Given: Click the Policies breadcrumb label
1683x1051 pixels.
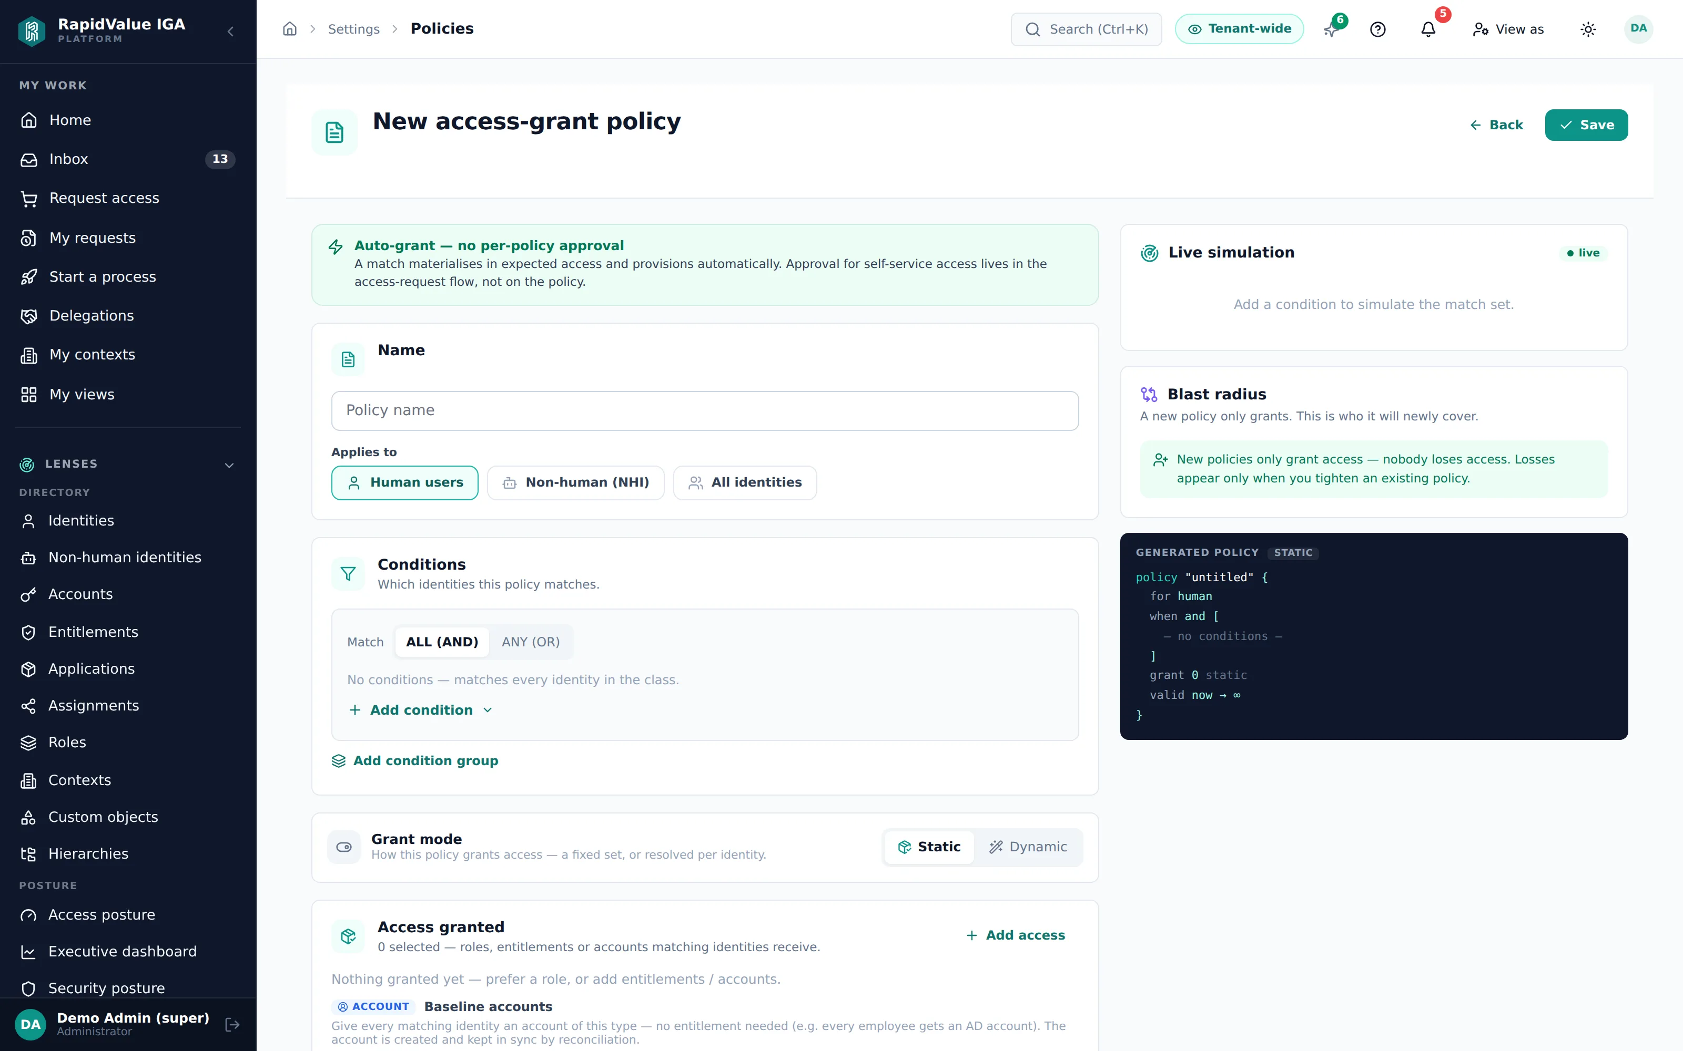Looking at the screenshot, I should tap(442, 28).
